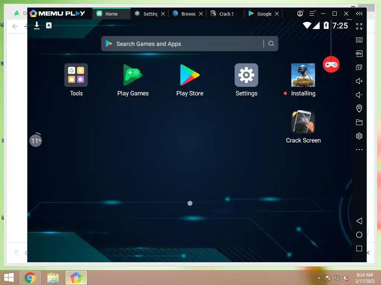
Task: Collapse the sidebar with triple chevron
Action: click(x=359, y=14)
